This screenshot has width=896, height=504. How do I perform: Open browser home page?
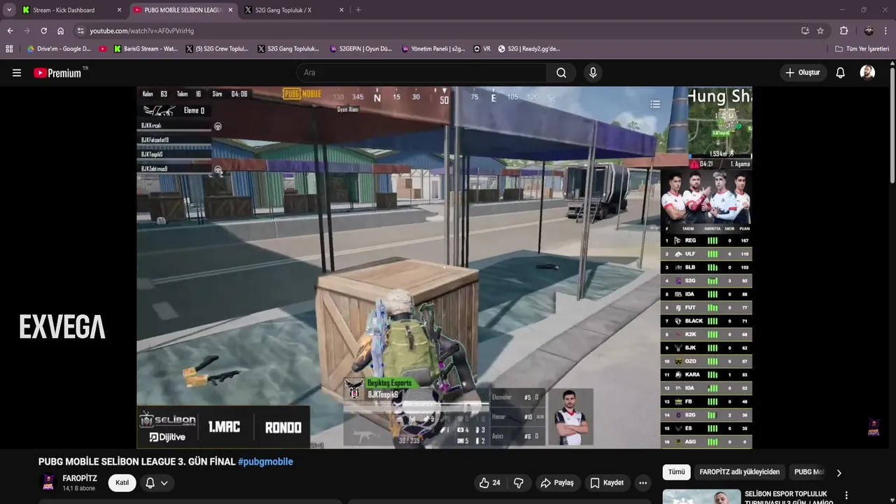click(60, 31)
